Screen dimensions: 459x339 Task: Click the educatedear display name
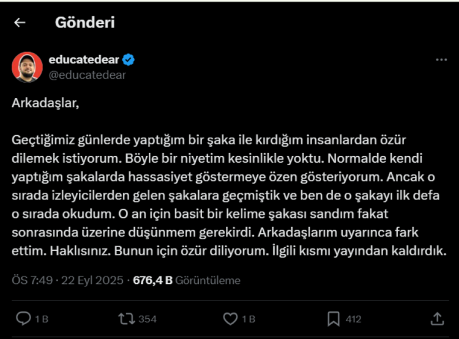[83, 59]
